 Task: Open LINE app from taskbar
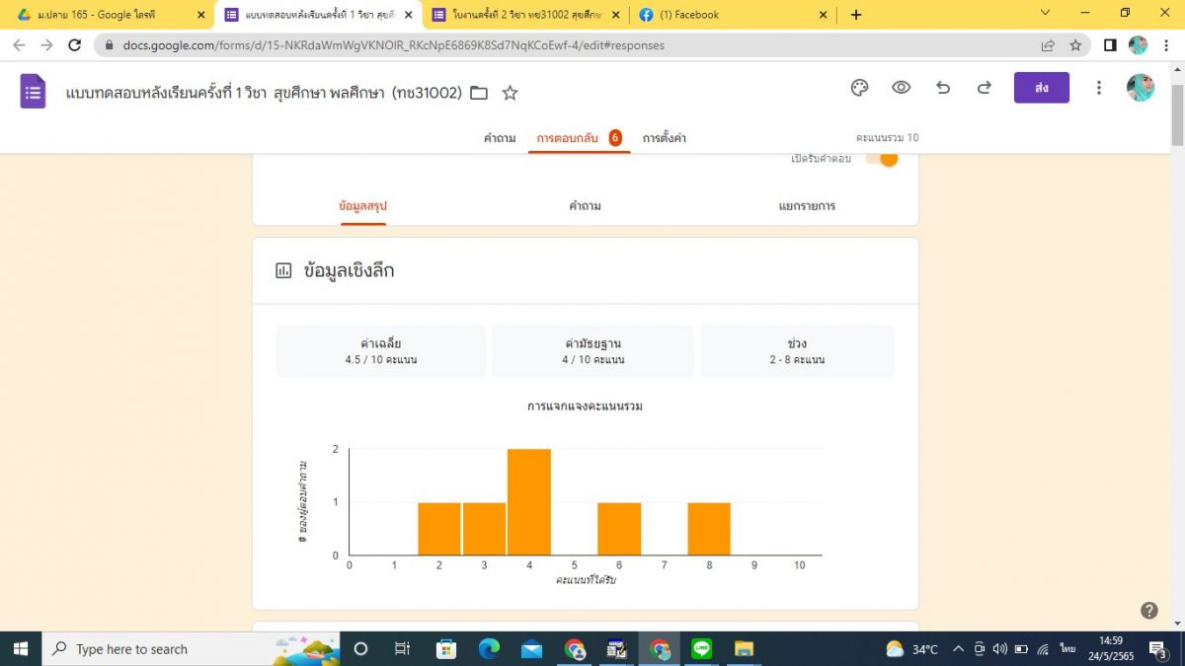(x=702, y=649)
